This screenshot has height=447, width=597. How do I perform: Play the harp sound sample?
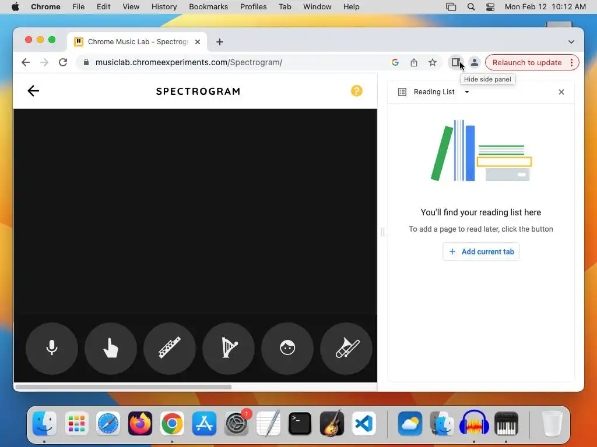(x=229, y=348)
